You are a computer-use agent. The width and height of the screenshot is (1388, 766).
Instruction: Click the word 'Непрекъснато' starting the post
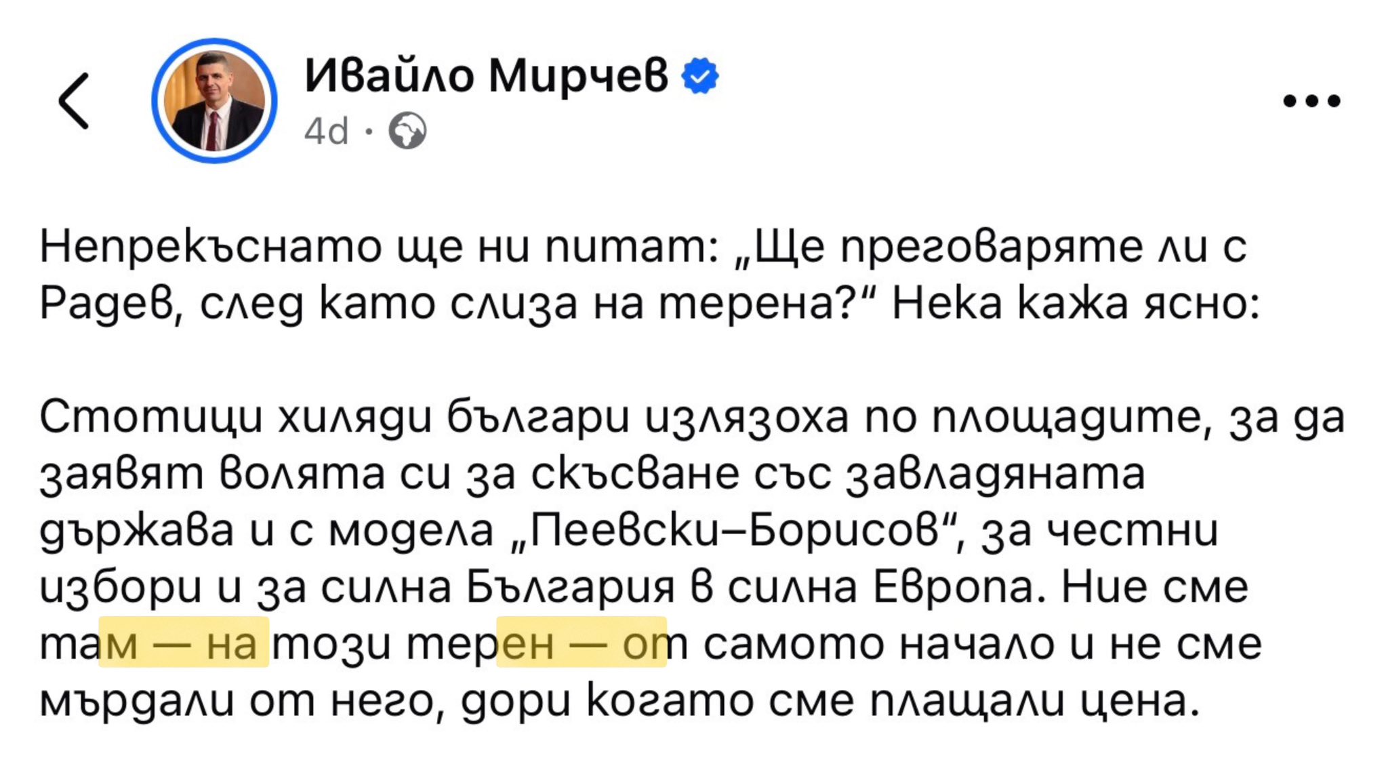pyautogui.click(x=210, y=247)
